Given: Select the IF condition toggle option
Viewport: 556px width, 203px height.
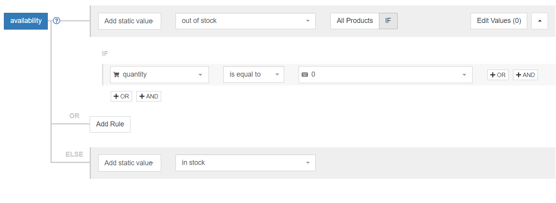Looking at the screenshot, I should click(388, 21).
